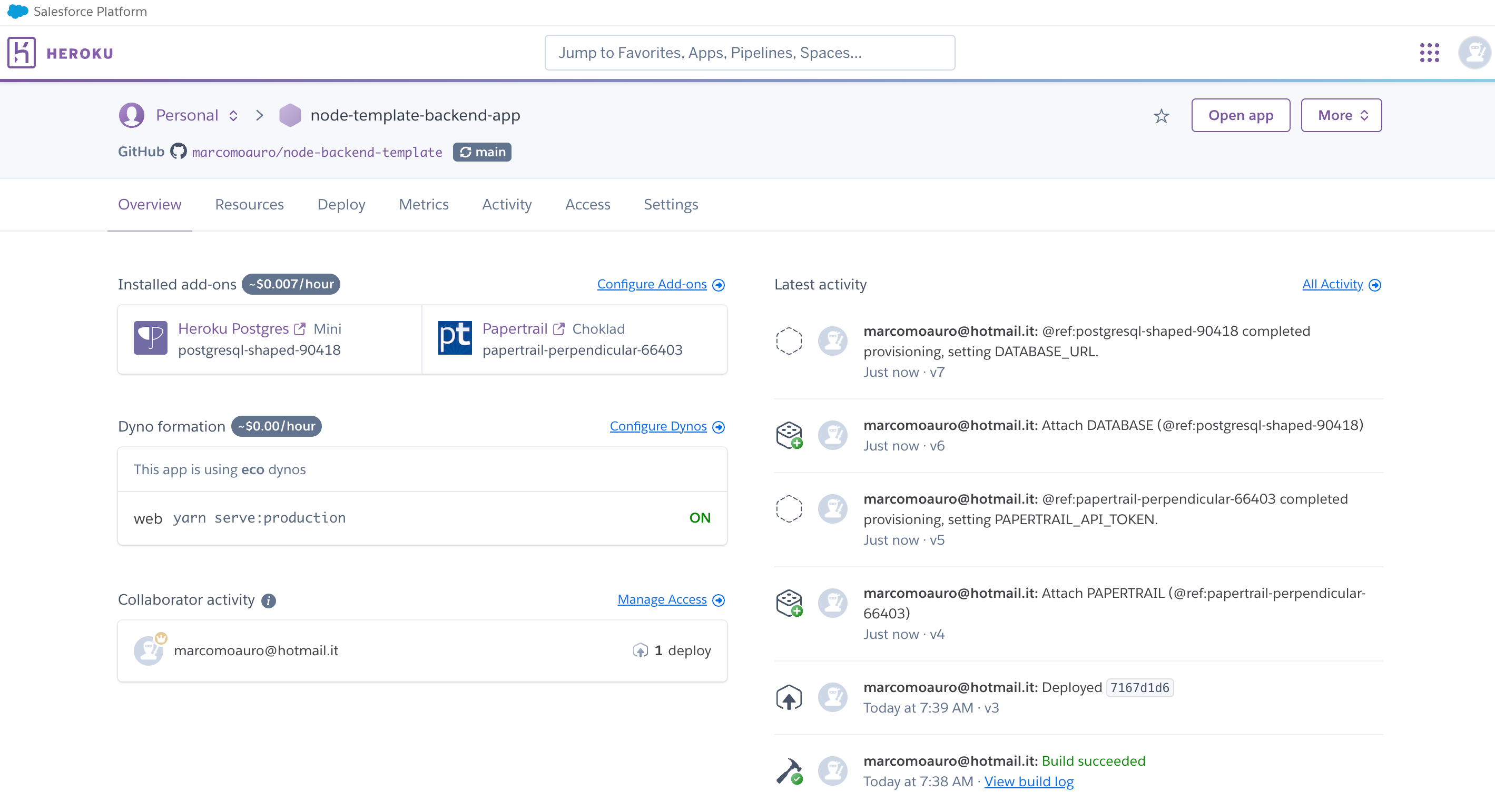The width and height of the screenshot is (1495, 802).
Task: Click the Heroku logo
Action: click(21, 52)
